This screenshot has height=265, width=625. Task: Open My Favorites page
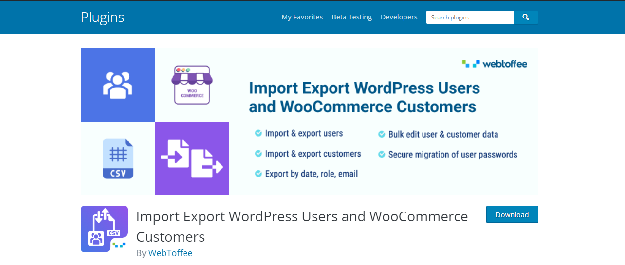pyautogui.click(x=302, y=17)
